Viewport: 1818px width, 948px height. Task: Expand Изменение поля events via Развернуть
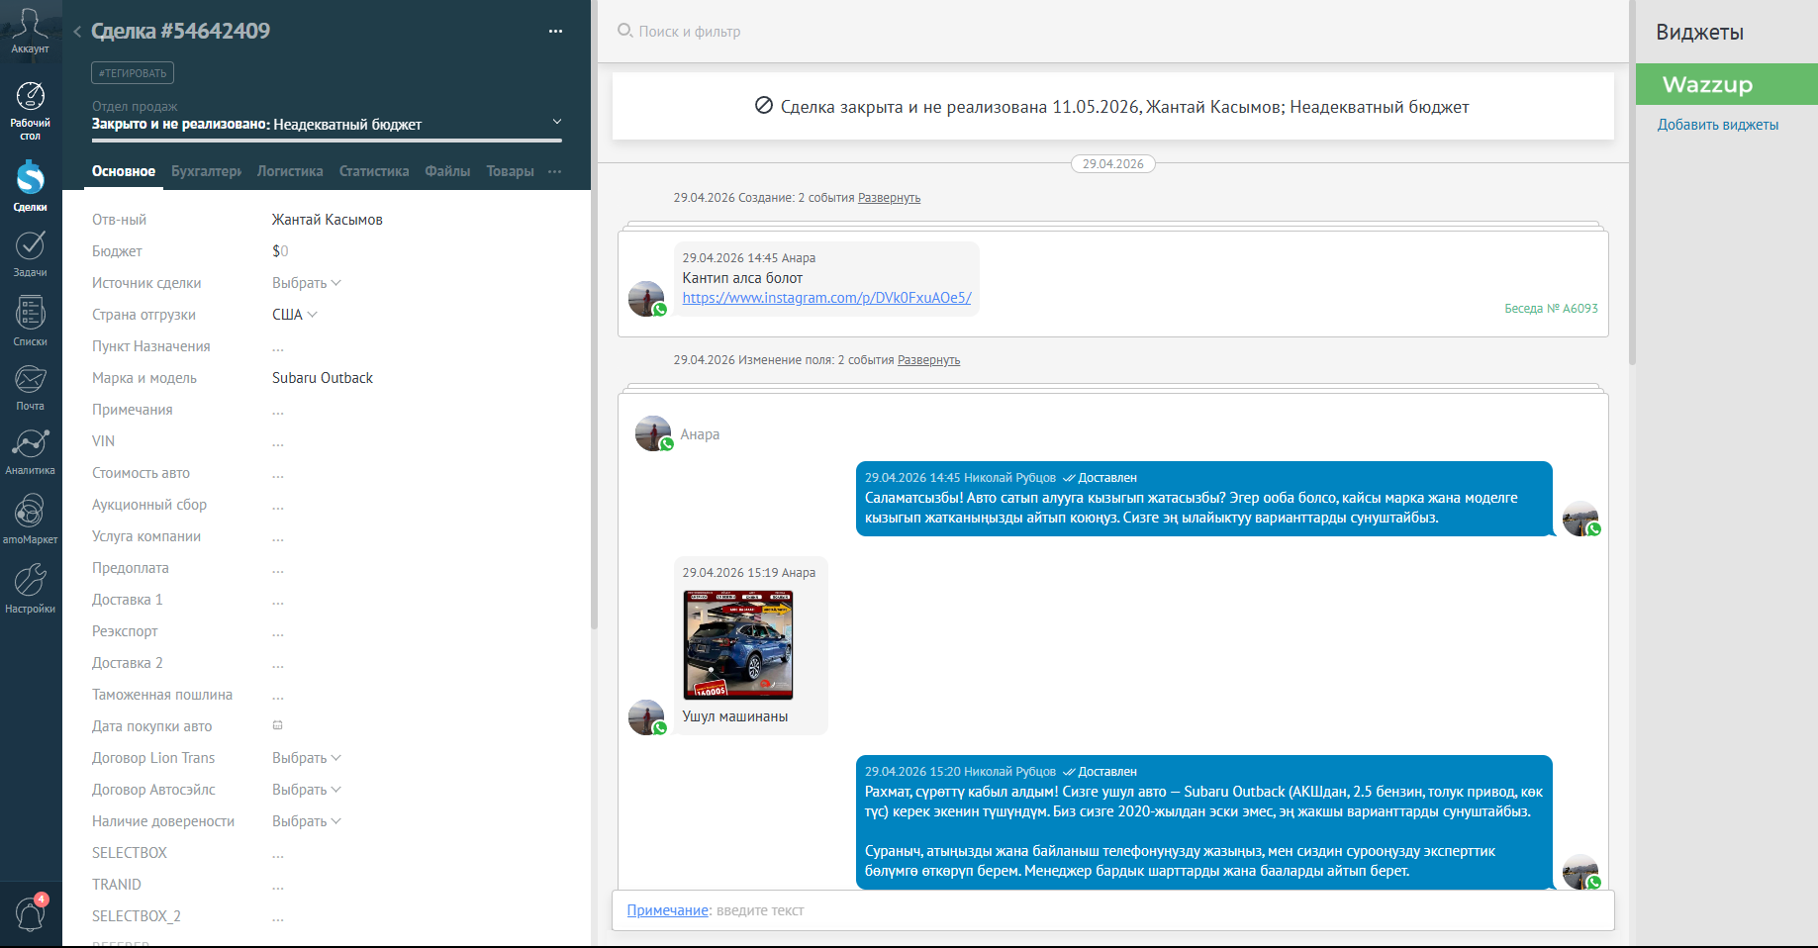click(x=928, y=360)
